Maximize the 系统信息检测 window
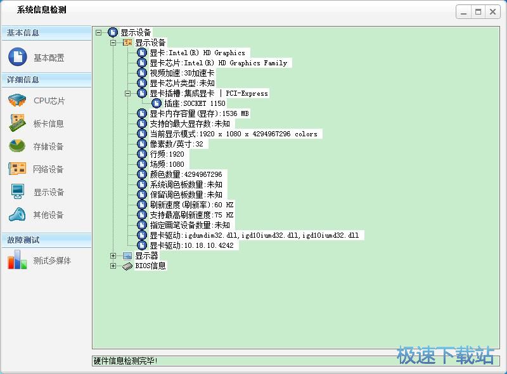 [x=478, y=12]
